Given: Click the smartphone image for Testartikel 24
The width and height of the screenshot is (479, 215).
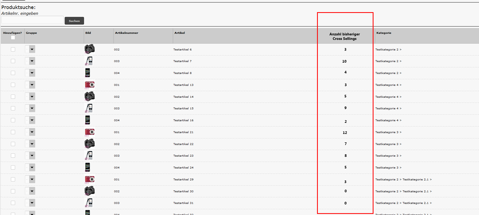Looking at the screenshot, I should (87, 167).
